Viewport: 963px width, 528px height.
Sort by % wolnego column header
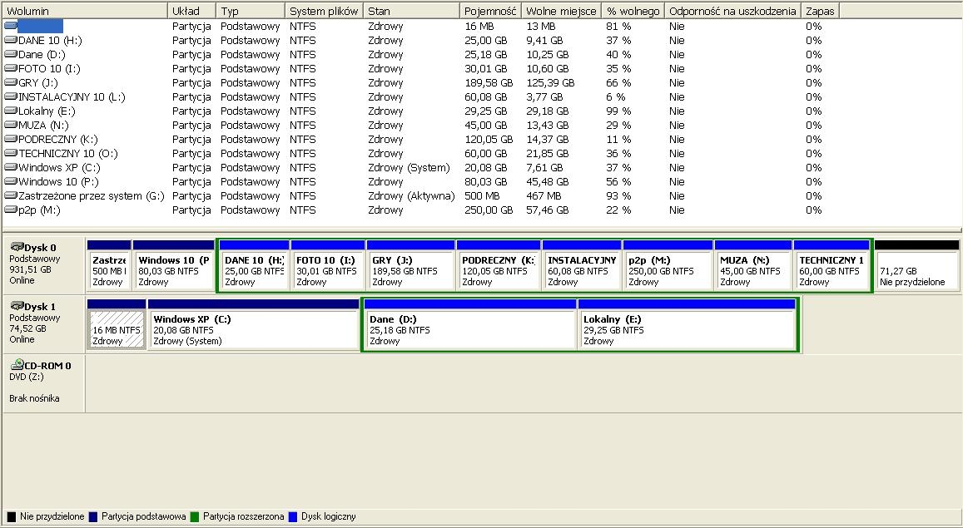click(x=633, y=11)
